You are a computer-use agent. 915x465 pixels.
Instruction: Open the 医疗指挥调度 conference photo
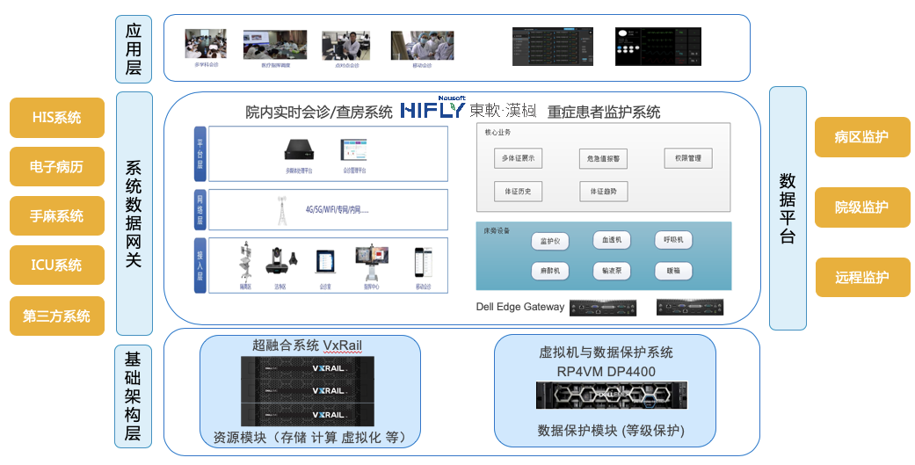(275, 44)
